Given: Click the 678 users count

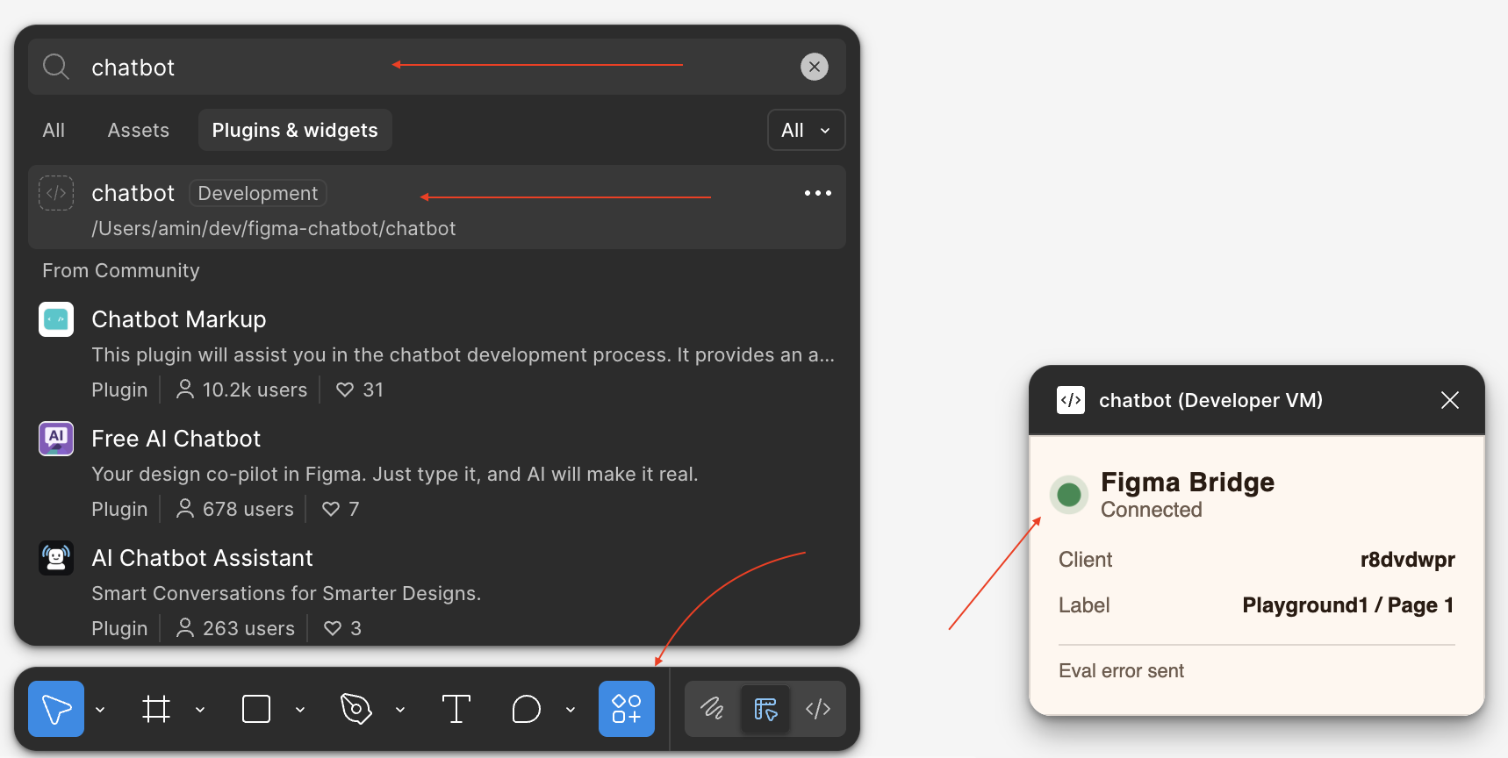Looking at the screenshot, I should (248, 509).
